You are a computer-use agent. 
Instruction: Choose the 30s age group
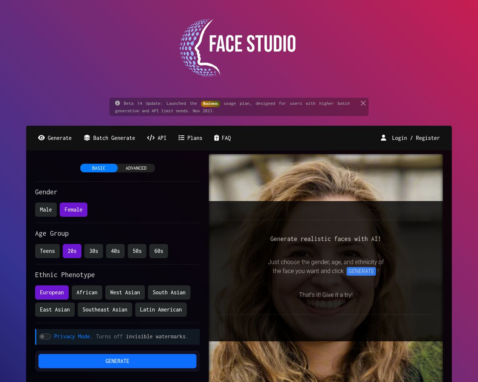point(94,251)
